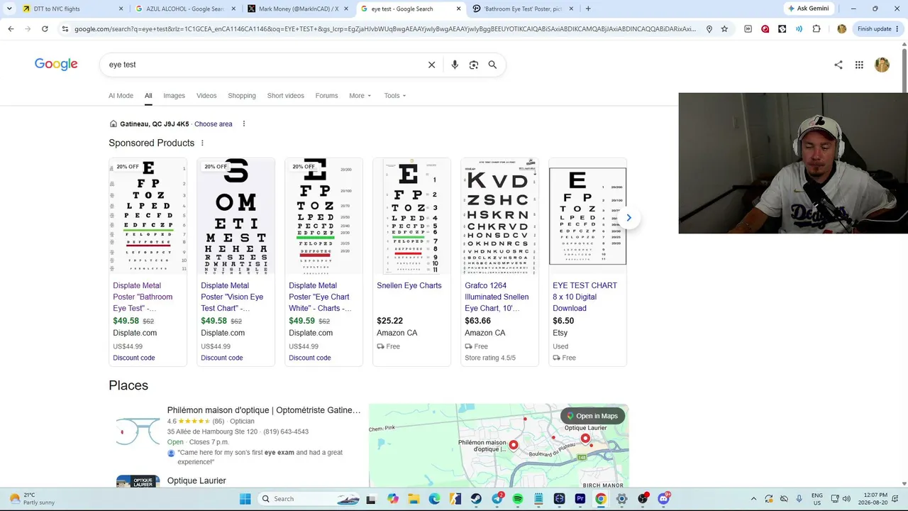Open the Windows Start menu
The image size is (908, 511).
tap(245, 499)
